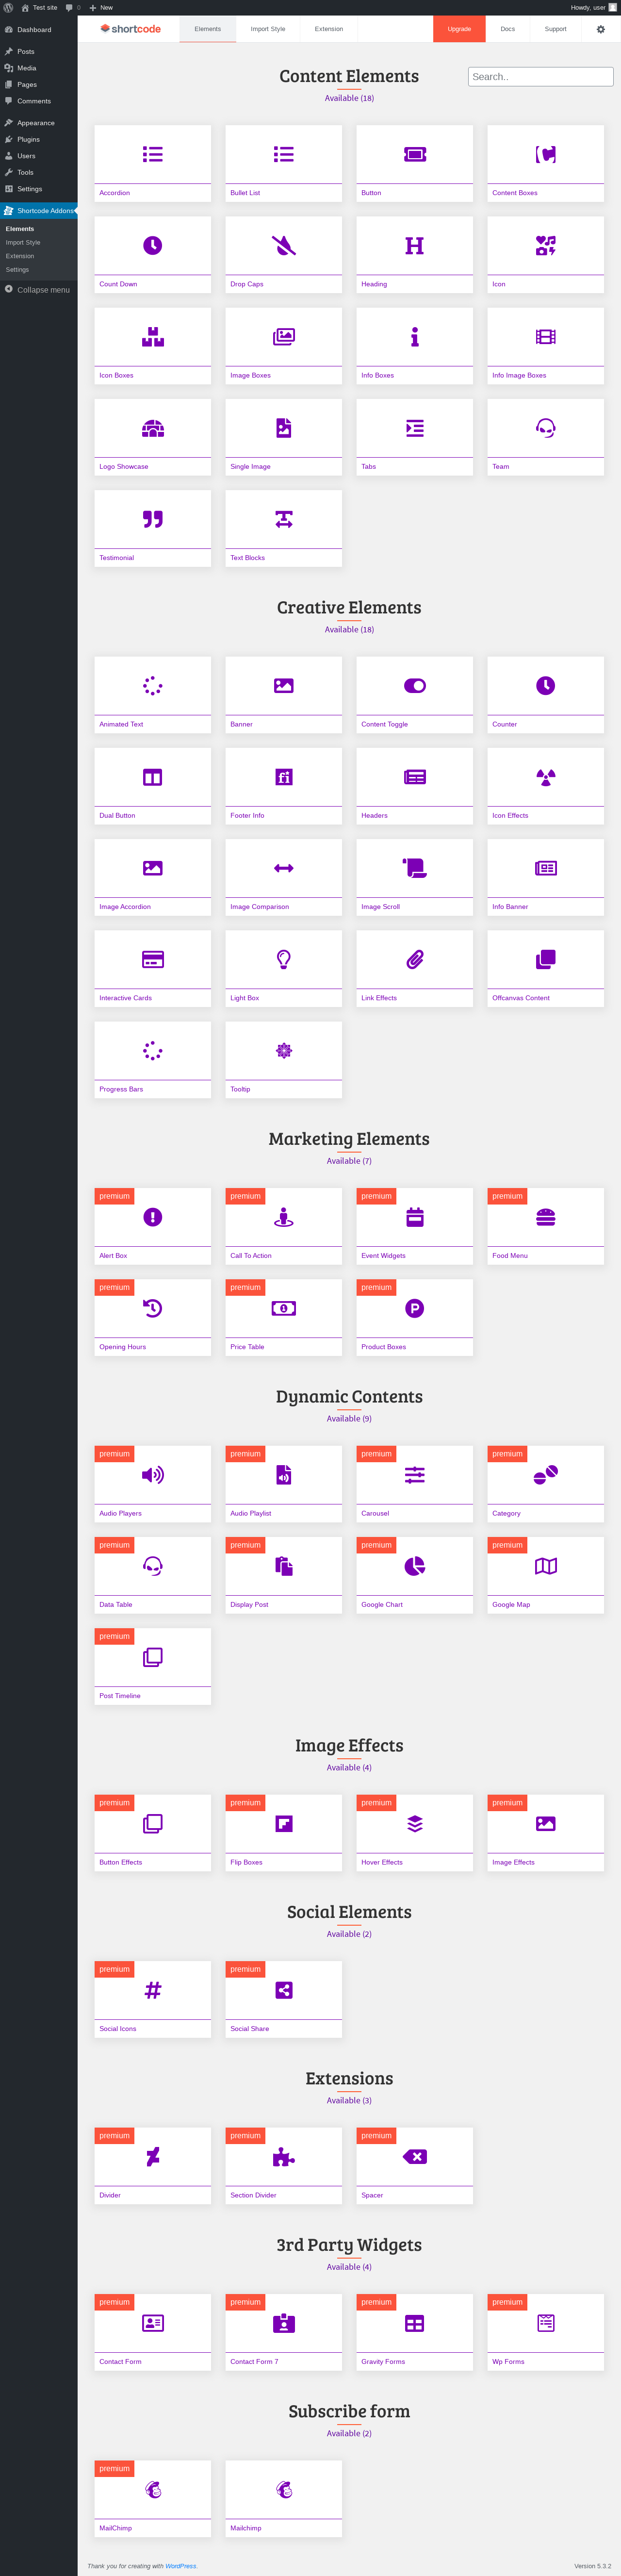Screen dimensions: 621x2576
Task: Switch to the Extension tab
Action: coord(329,29)
